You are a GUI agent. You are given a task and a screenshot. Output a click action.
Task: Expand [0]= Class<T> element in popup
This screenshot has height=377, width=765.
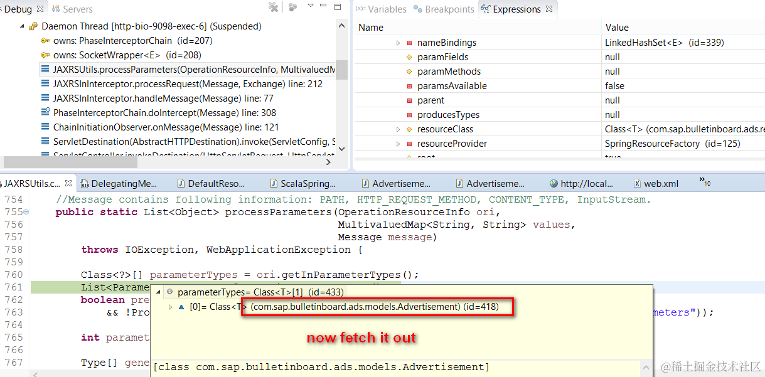coord(171,307)
